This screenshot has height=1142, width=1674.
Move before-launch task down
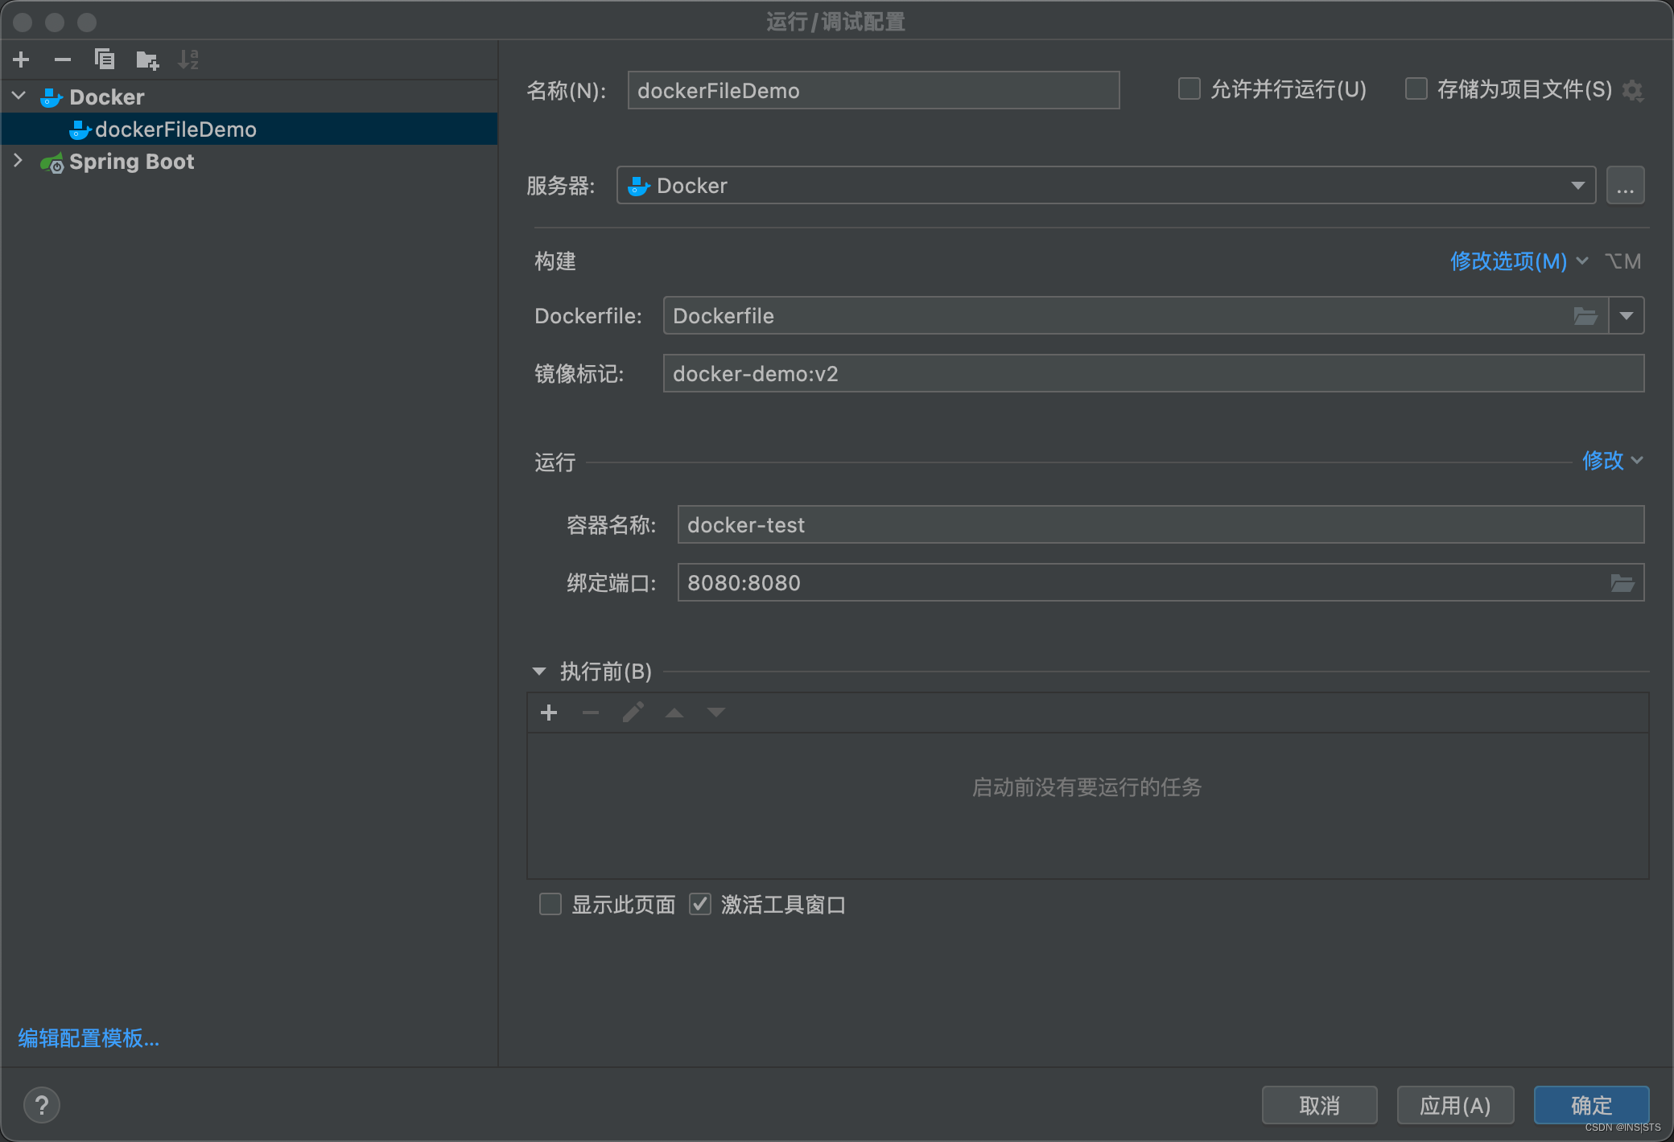pos(716,713)
